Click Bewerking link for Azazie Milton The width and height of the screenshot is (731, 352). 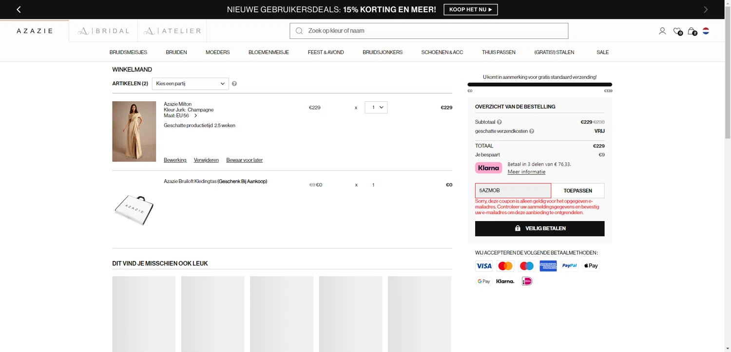tap(175, 160)
